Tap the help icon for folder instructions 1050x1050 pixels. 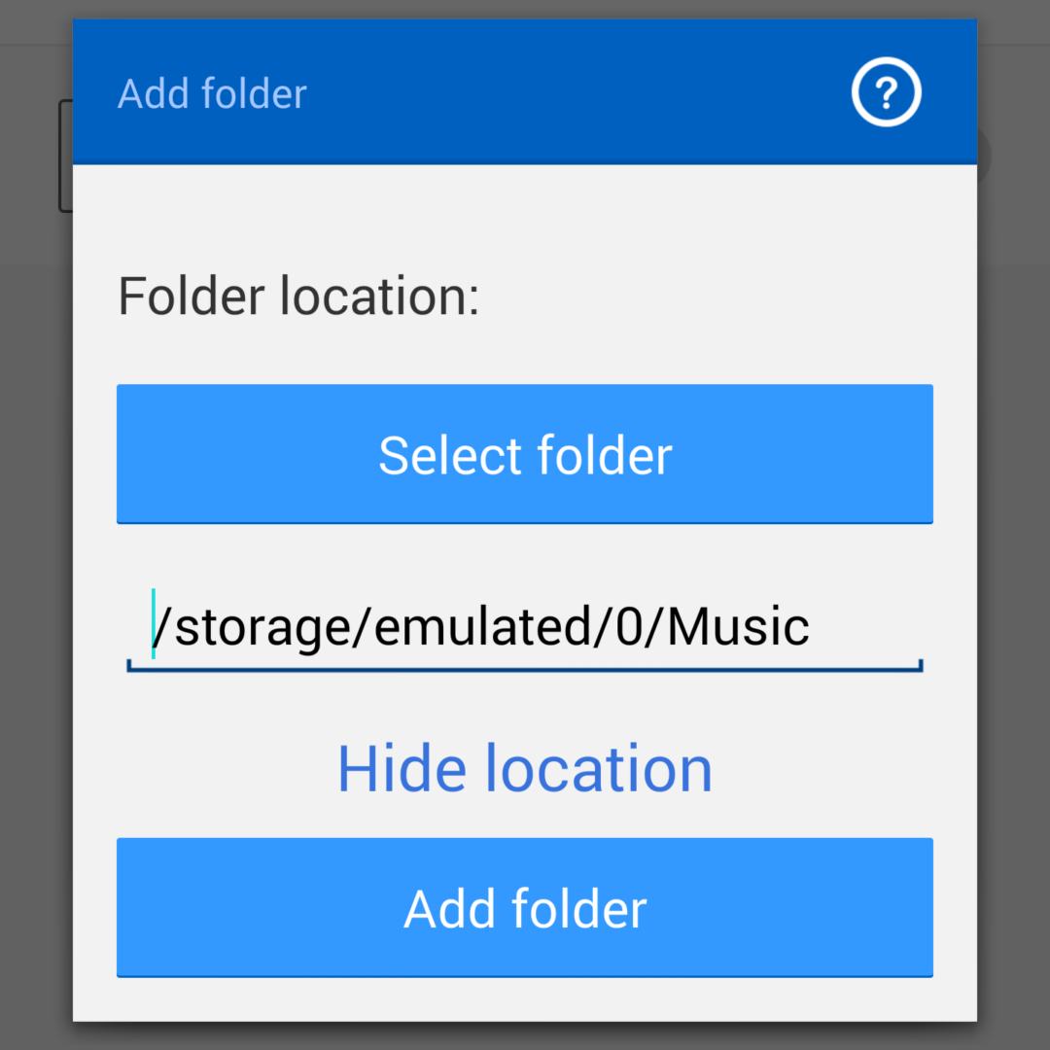tap(886, 92)
